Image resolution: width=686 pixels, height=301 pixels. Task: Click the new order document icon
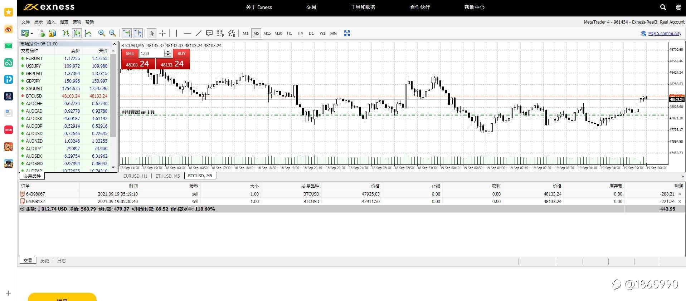pyautogui.click(x=41, y=33)
